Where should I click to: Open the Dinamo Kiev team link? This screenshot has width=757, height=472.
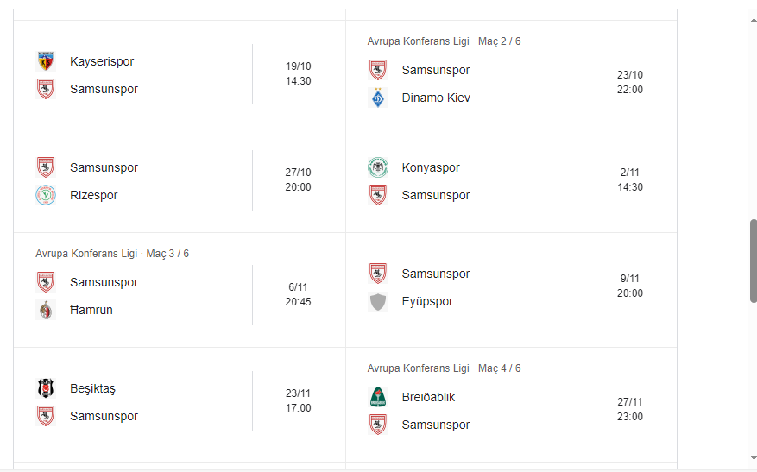[x=436, y=98]
